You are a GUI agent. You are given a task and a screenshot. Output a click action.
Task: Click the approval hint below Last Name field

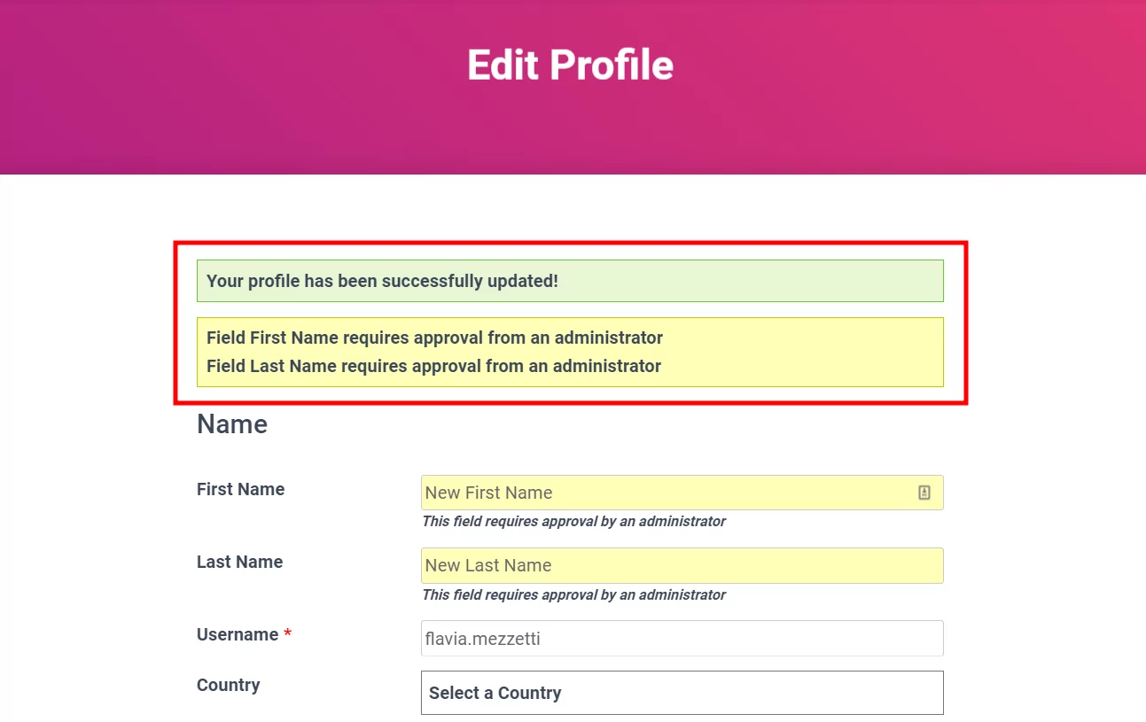pyautogui.click(x=573, y=594)
